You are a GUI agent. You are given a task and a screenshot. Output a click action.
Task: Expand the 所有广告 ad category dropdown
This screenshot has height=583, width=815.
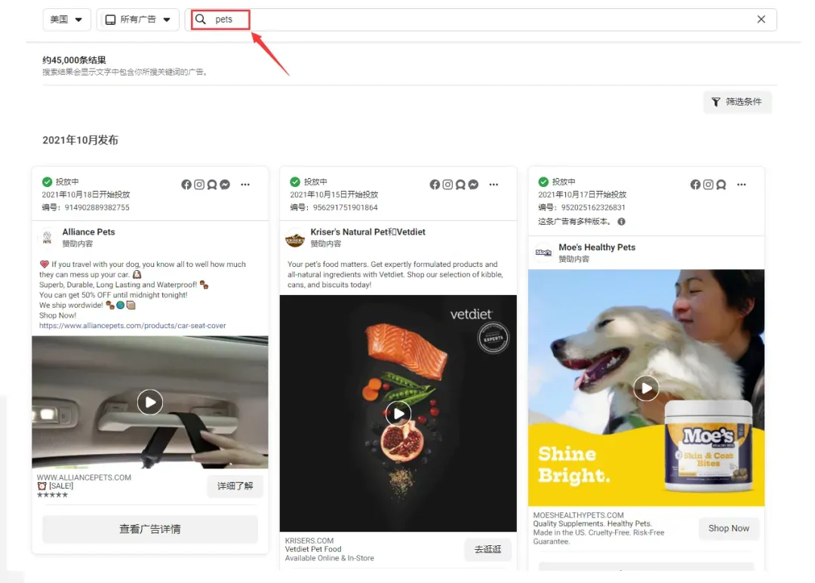point(138,20)
